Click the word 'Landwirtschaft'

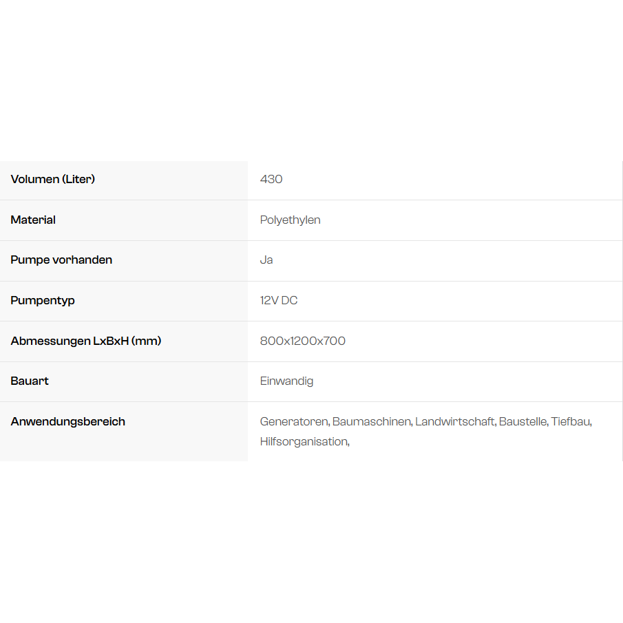[x=454, y=421]
